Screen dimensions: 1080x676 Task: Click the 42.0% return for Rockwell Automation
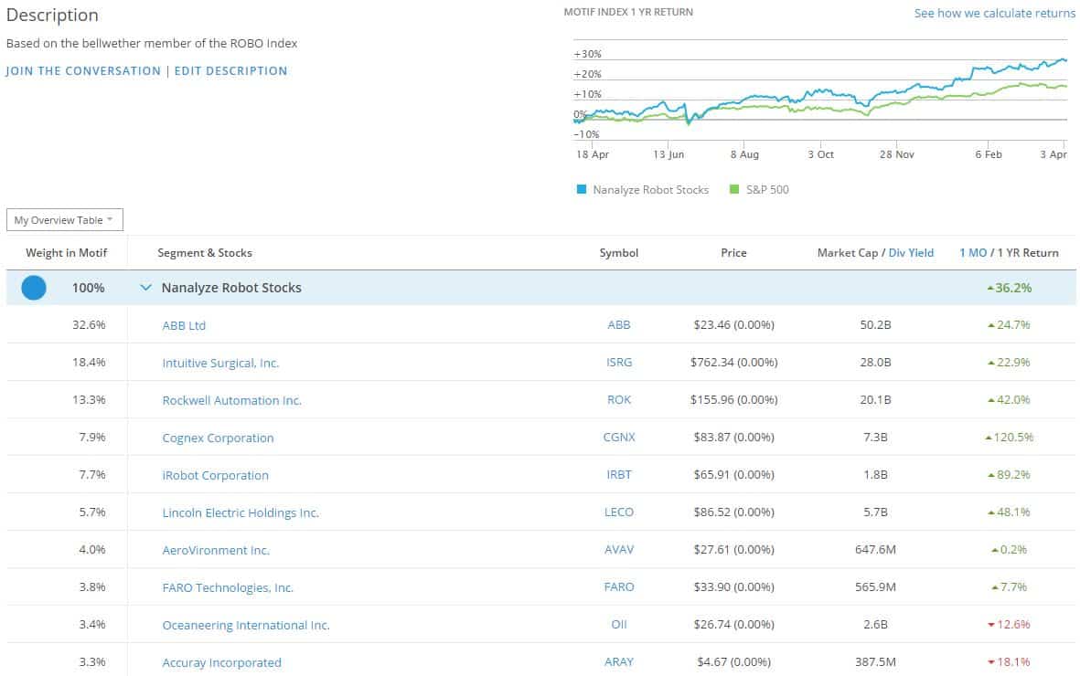[x=1010, y=400]
